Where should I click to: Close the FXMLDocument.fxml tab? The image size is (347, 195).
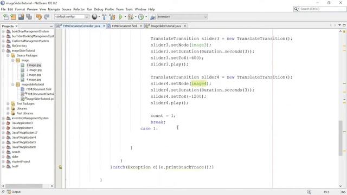[141, 26]
